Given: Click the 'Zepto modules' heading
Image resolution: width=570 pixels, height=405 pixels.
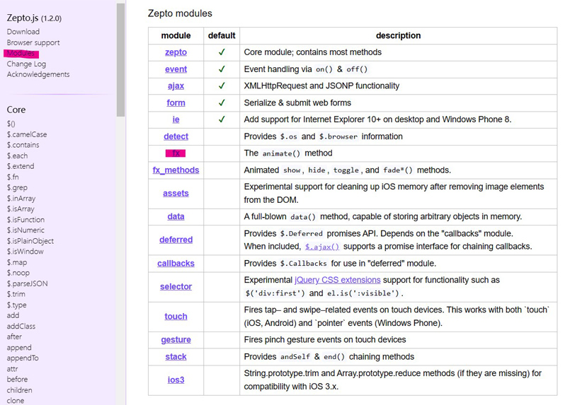Looking at the screenshot, I should (x=180, y=13).
